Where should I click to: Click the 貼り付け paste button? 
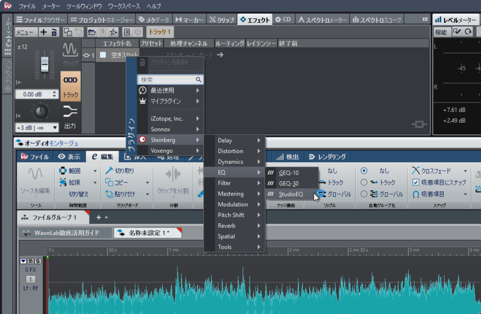(x=120, y=194)
